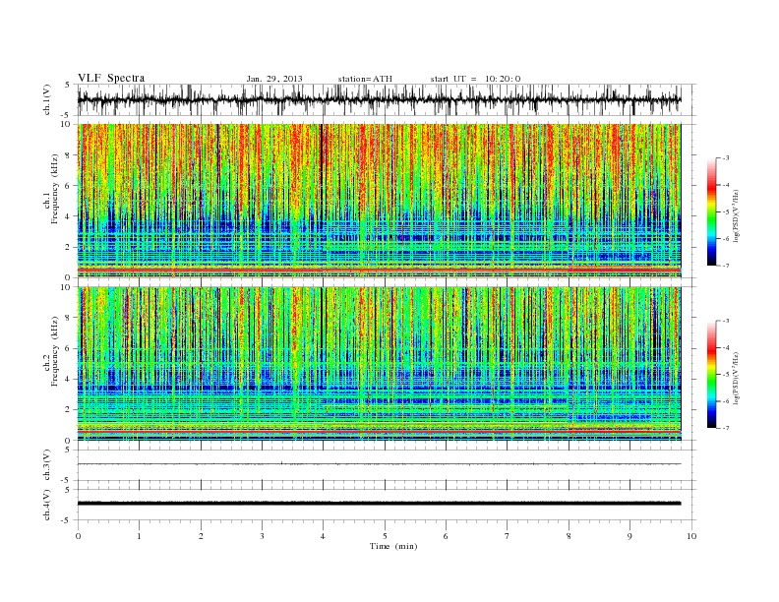Click the "10" tick on the time axis

click(x=691, y=536)
